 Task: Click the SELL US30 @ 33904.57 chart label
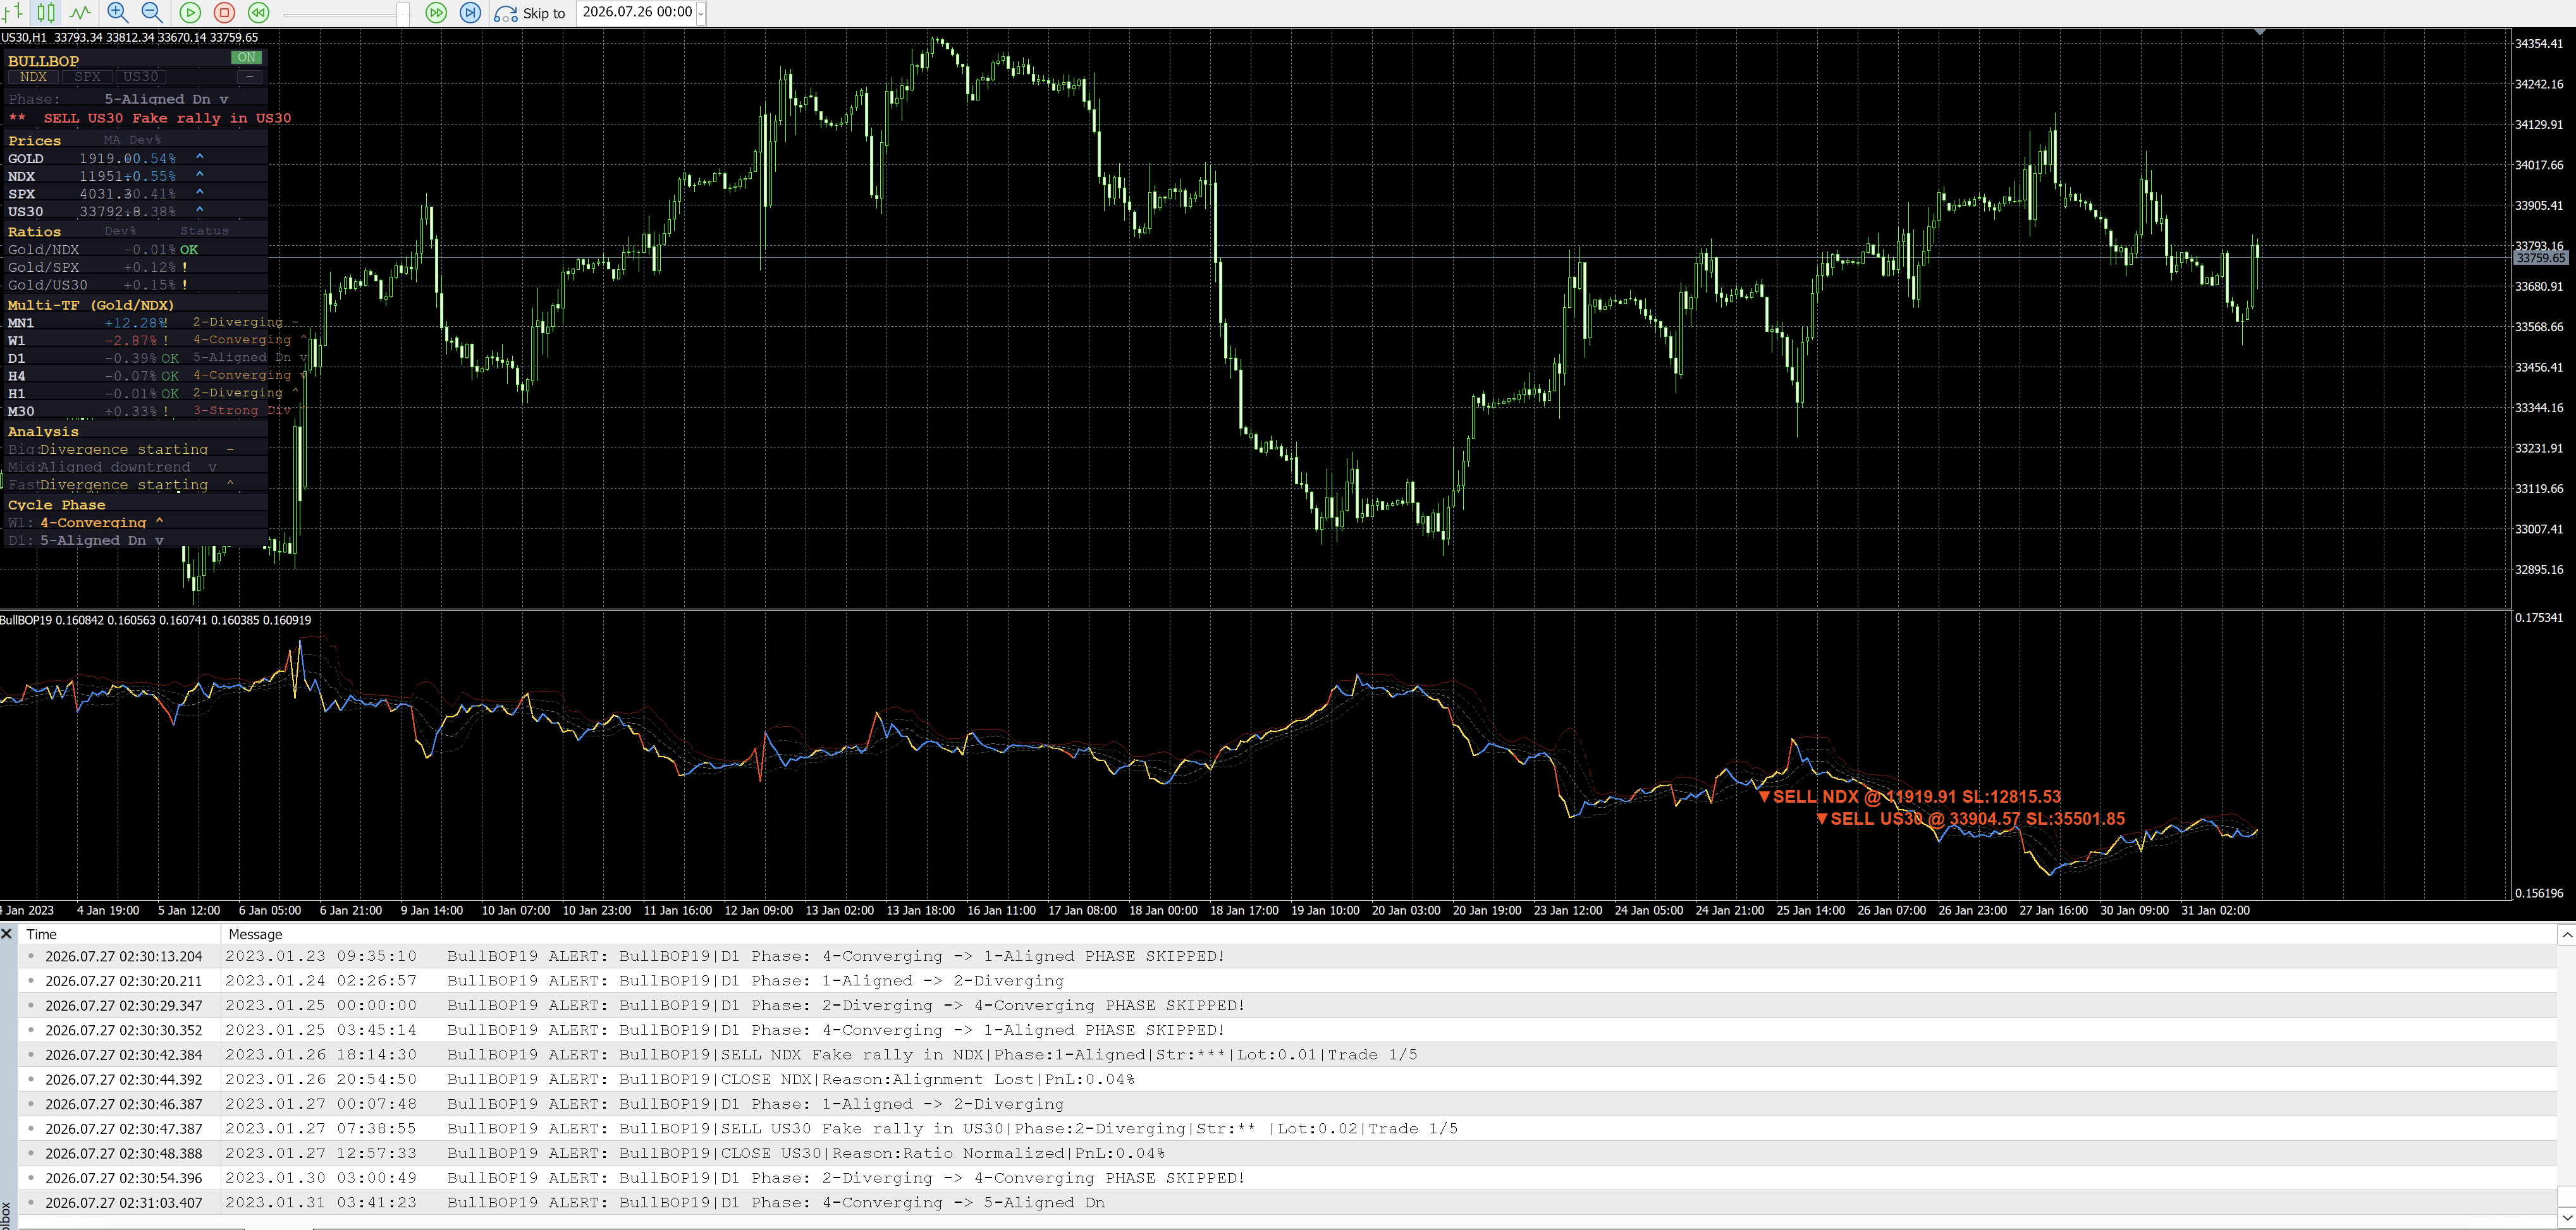(1970, 819)
